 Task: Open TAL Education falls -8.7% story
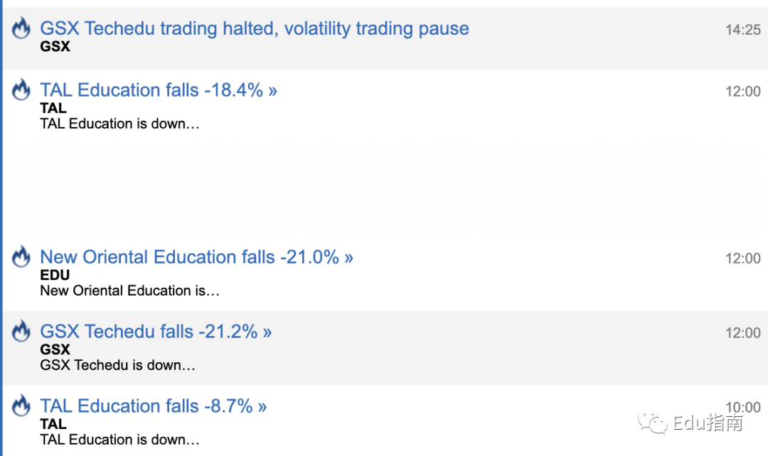154,406
